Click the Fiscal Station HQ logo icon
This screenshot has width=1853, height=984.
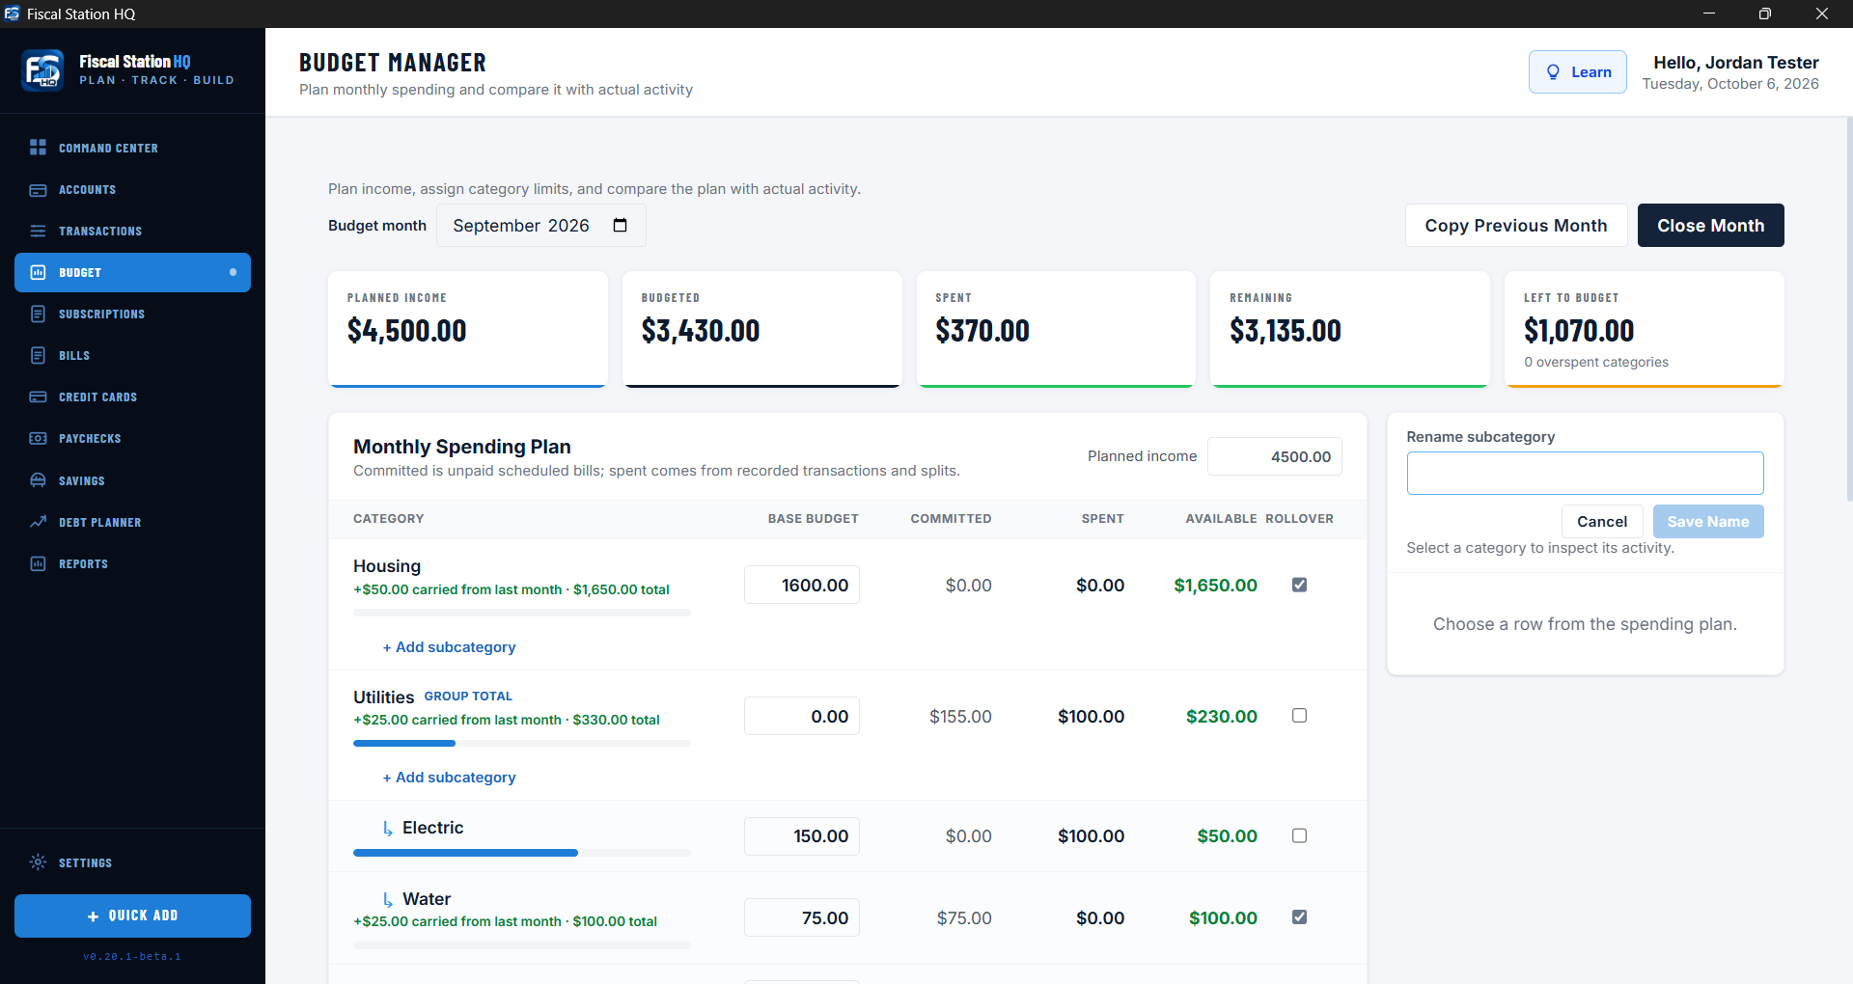point(42,70)
